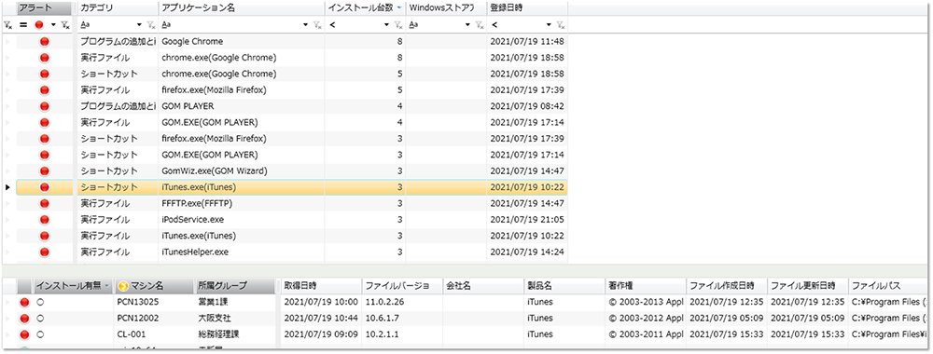This screenshot has height=354, width=933.
Task: Clear the アプリケーション名 column filter
Action: pos(318,25)
